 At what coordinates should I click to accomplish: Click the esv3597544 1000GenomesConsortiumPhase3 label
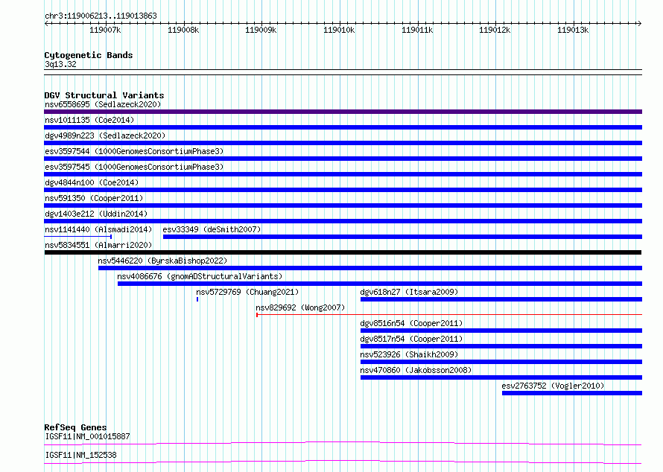134,151
